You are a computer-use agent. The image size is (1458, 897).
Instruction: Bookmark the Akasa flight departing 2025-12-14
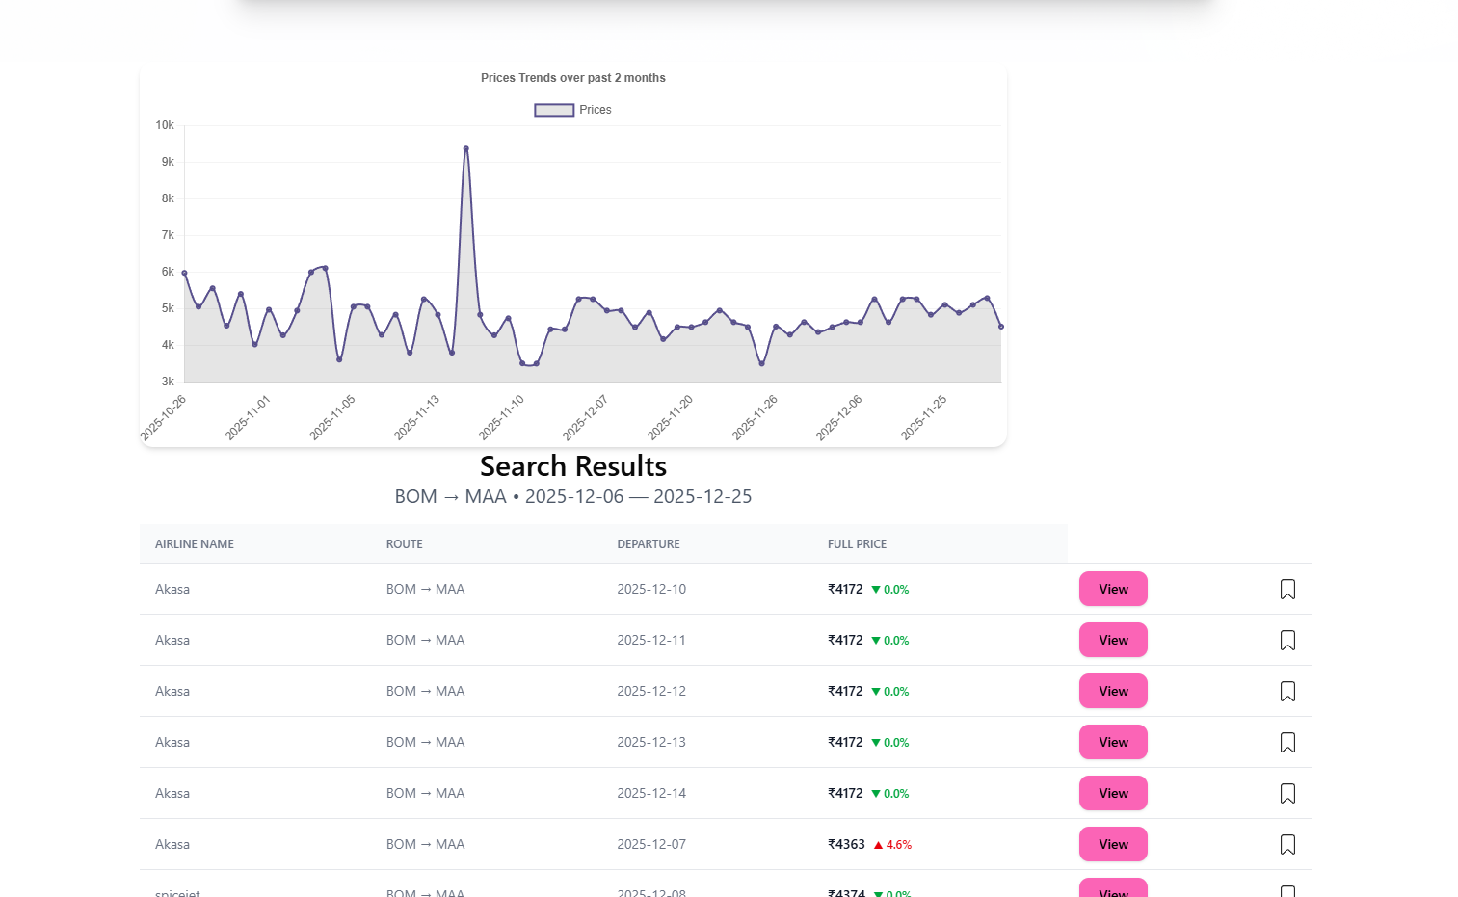point(1287,793)
